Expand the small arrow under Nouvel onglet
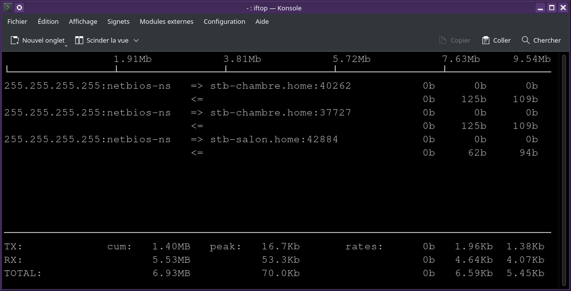Viewport: 571px width, 291px height. [x=66, y=46]
